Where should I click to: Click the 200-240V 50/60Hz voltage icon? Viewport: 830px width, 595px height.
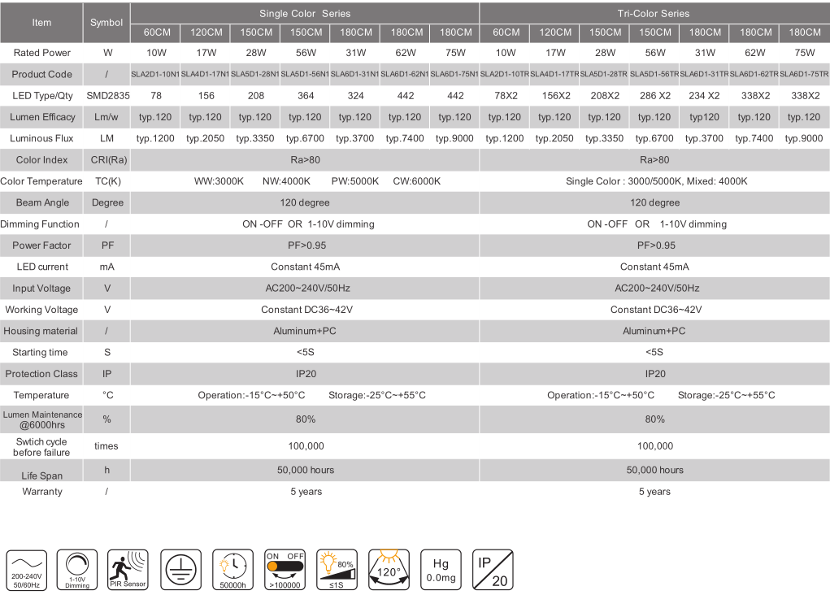27,570
